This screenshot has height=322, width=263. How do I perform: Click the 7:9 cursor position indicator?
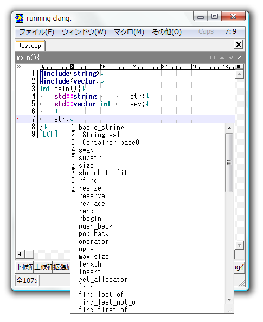[x=230, y=31]
